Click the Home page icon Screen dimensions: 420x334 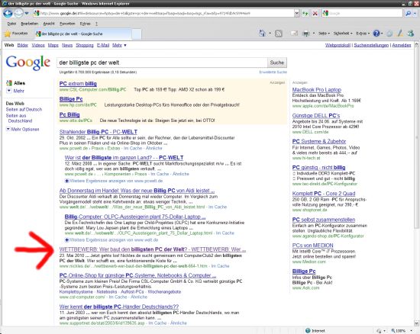(262, 34)
